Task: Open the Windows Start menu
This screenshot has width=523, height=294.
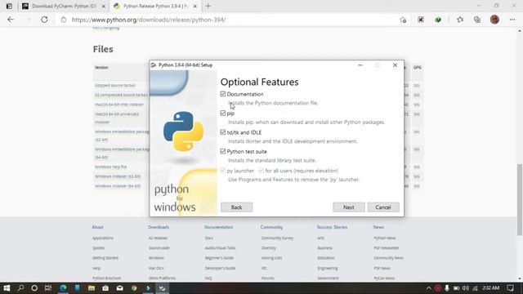Action: 7,288
